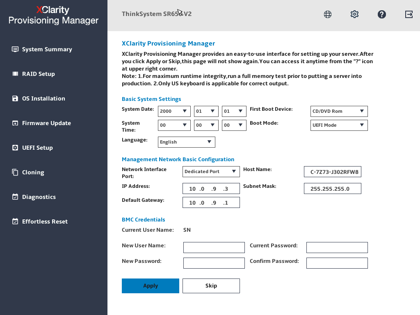Viewport: 420px width, 315px height.
Task: Open the Cloning section
Action: point(33,173)
